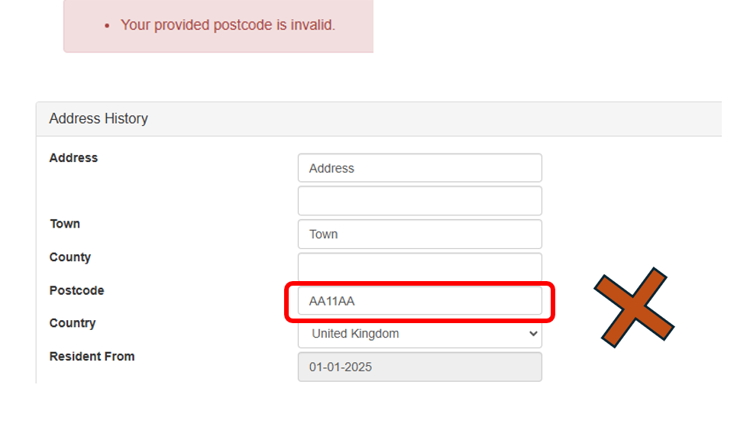Viewport: 734px width, 427px height.
Task: Click the invalid postcode error message text
Action: click(228, 25)
